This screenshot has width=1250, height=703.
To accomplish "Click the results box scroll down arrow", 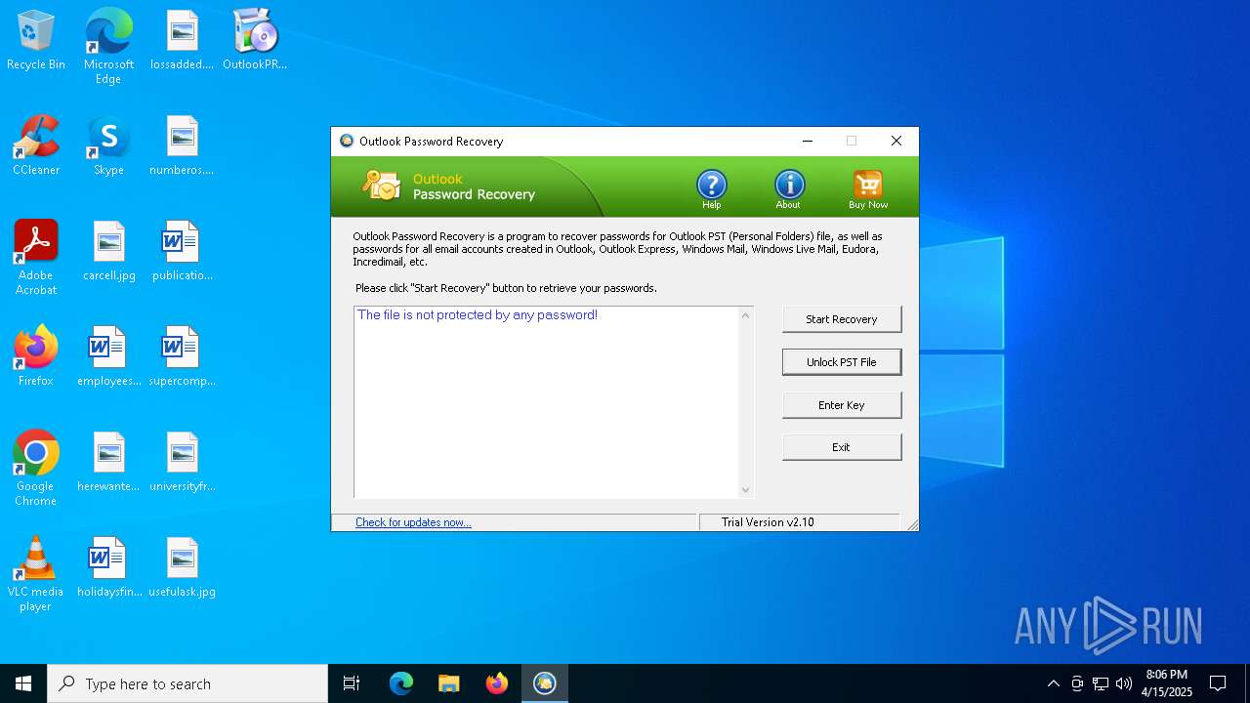I will 745,490.
